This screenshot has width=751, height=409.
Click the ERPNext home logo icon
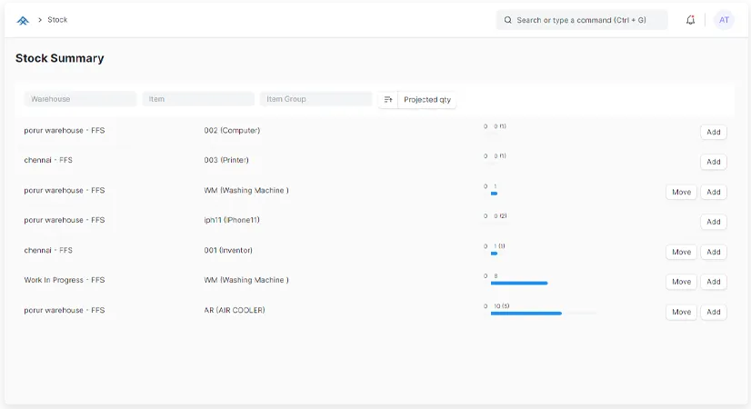click(23, 20)
